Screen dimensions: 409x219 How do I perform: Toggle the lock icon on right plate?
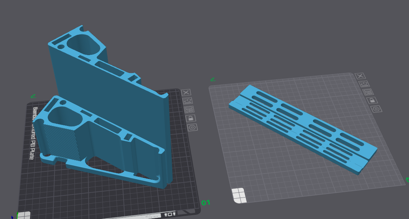tap(372, 100)
